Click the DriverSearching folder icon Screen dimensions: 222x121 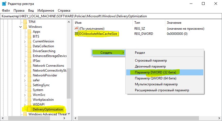30,51
